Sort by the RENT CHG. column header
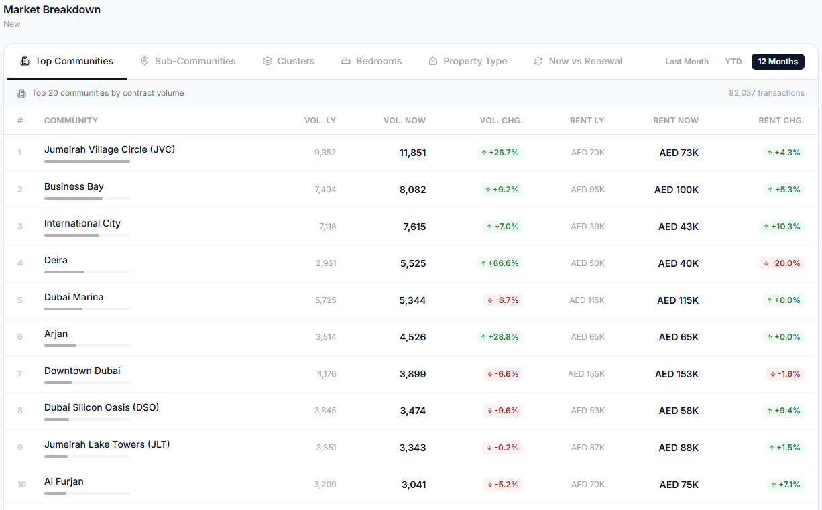This screenshot has height=510, width=822. (781, 121)
